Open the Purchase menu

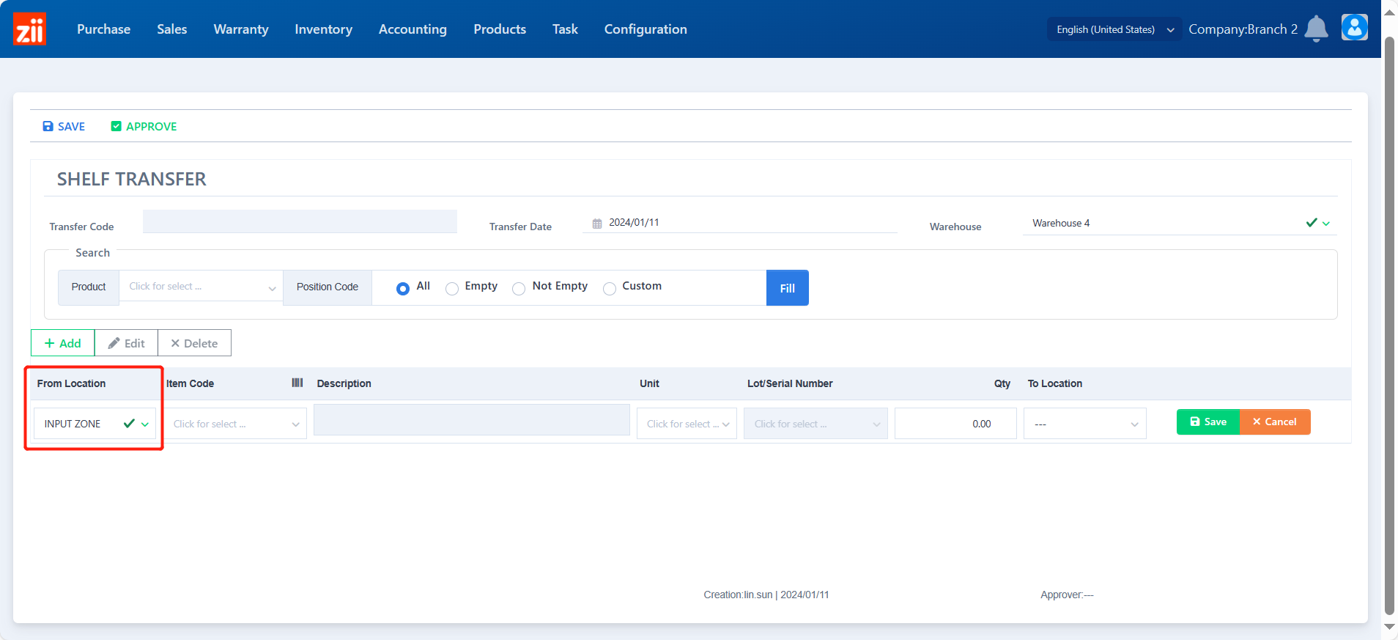[103, 29]
